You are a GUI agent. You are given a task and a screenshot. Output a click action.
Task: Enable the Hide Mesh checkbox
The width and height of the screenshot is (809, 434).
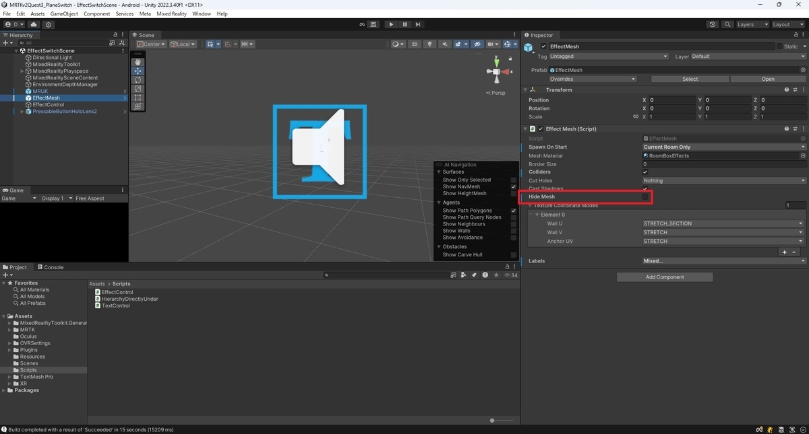(x=645, y=197)
